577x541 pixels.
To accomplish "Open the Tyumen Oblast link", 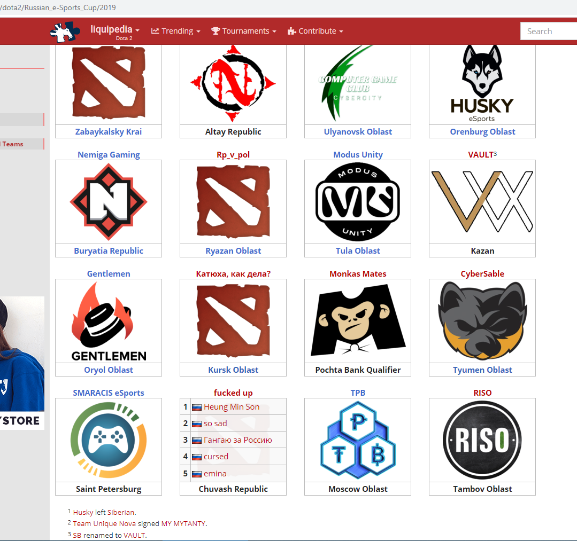I will [x=482, y=370].
